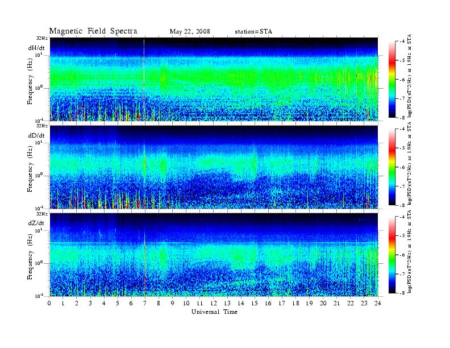
Task: Click hour tick label 14 on the time axis
Action: click(x=241, y=303)
